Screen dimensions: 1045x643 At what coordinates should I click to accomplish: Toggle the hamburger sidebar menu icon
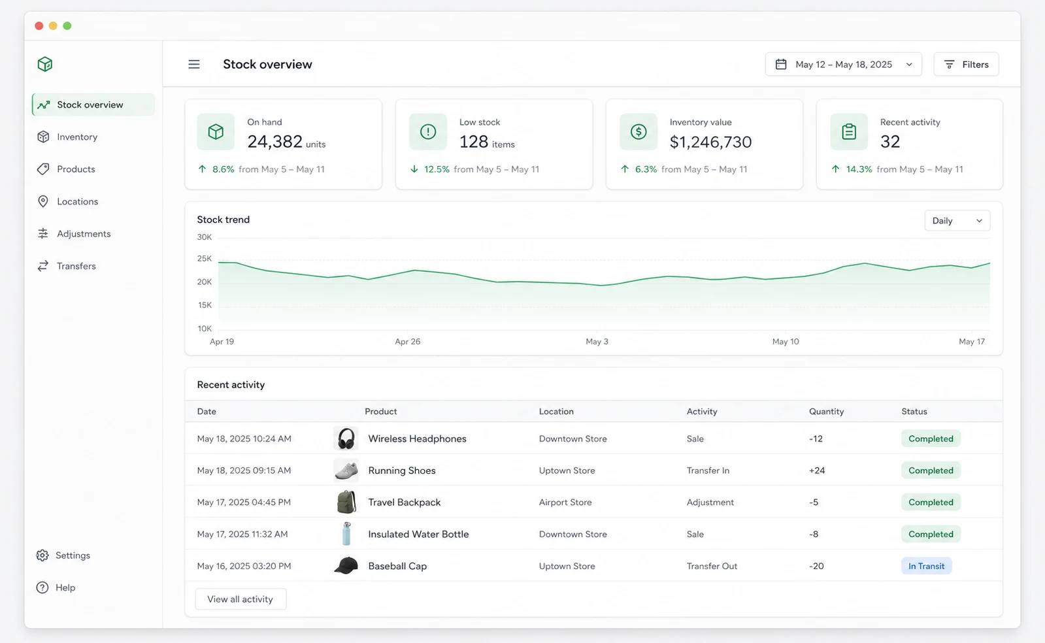tap(194, 64)
